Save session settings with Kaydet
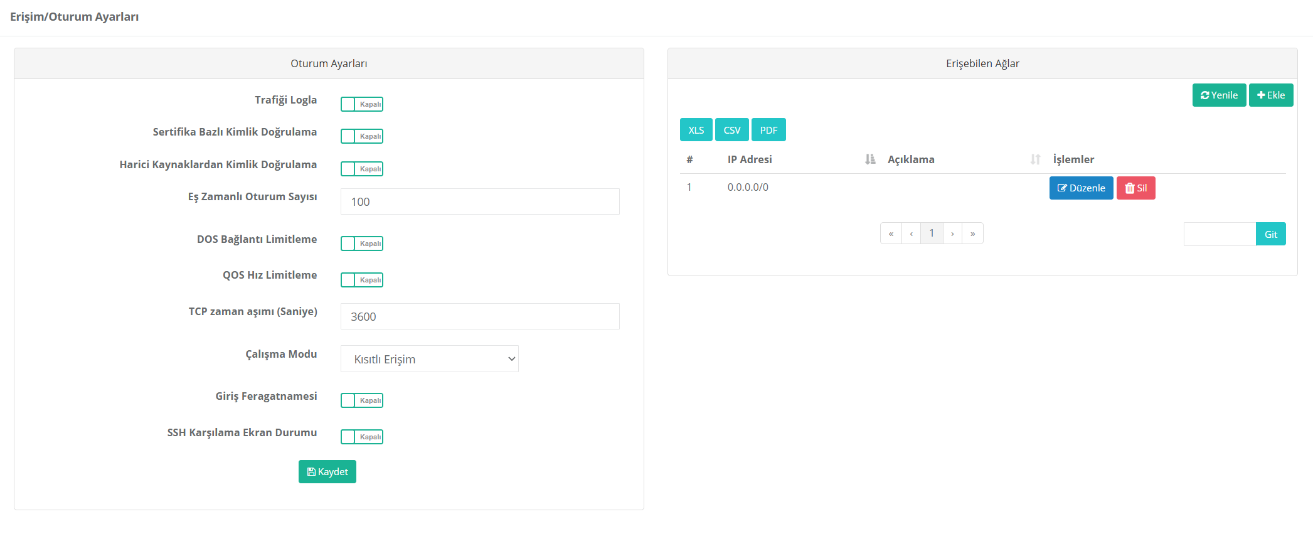 327,472
